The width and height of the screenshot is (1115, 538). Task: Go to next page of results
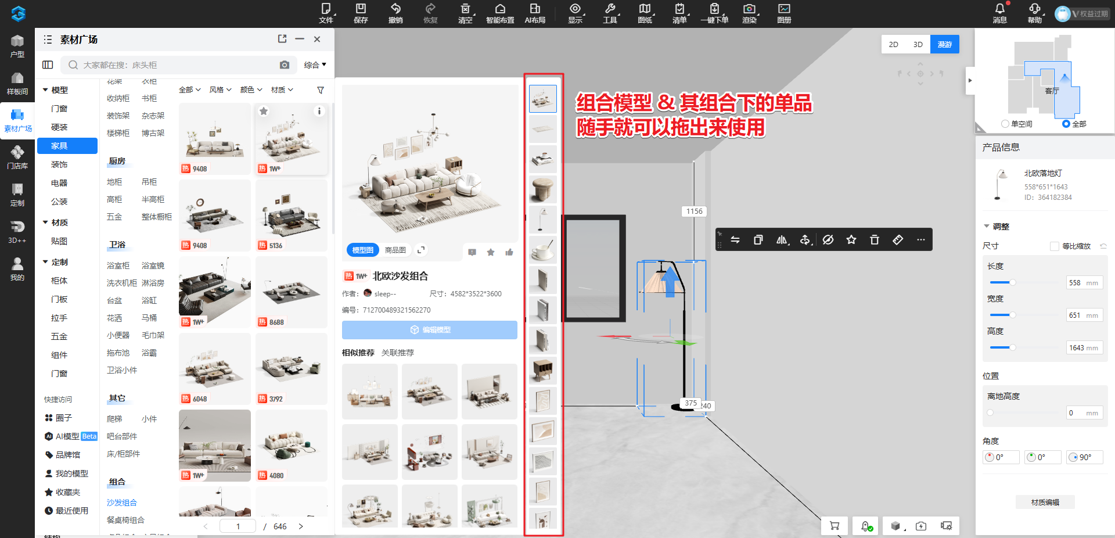[301, 526]
